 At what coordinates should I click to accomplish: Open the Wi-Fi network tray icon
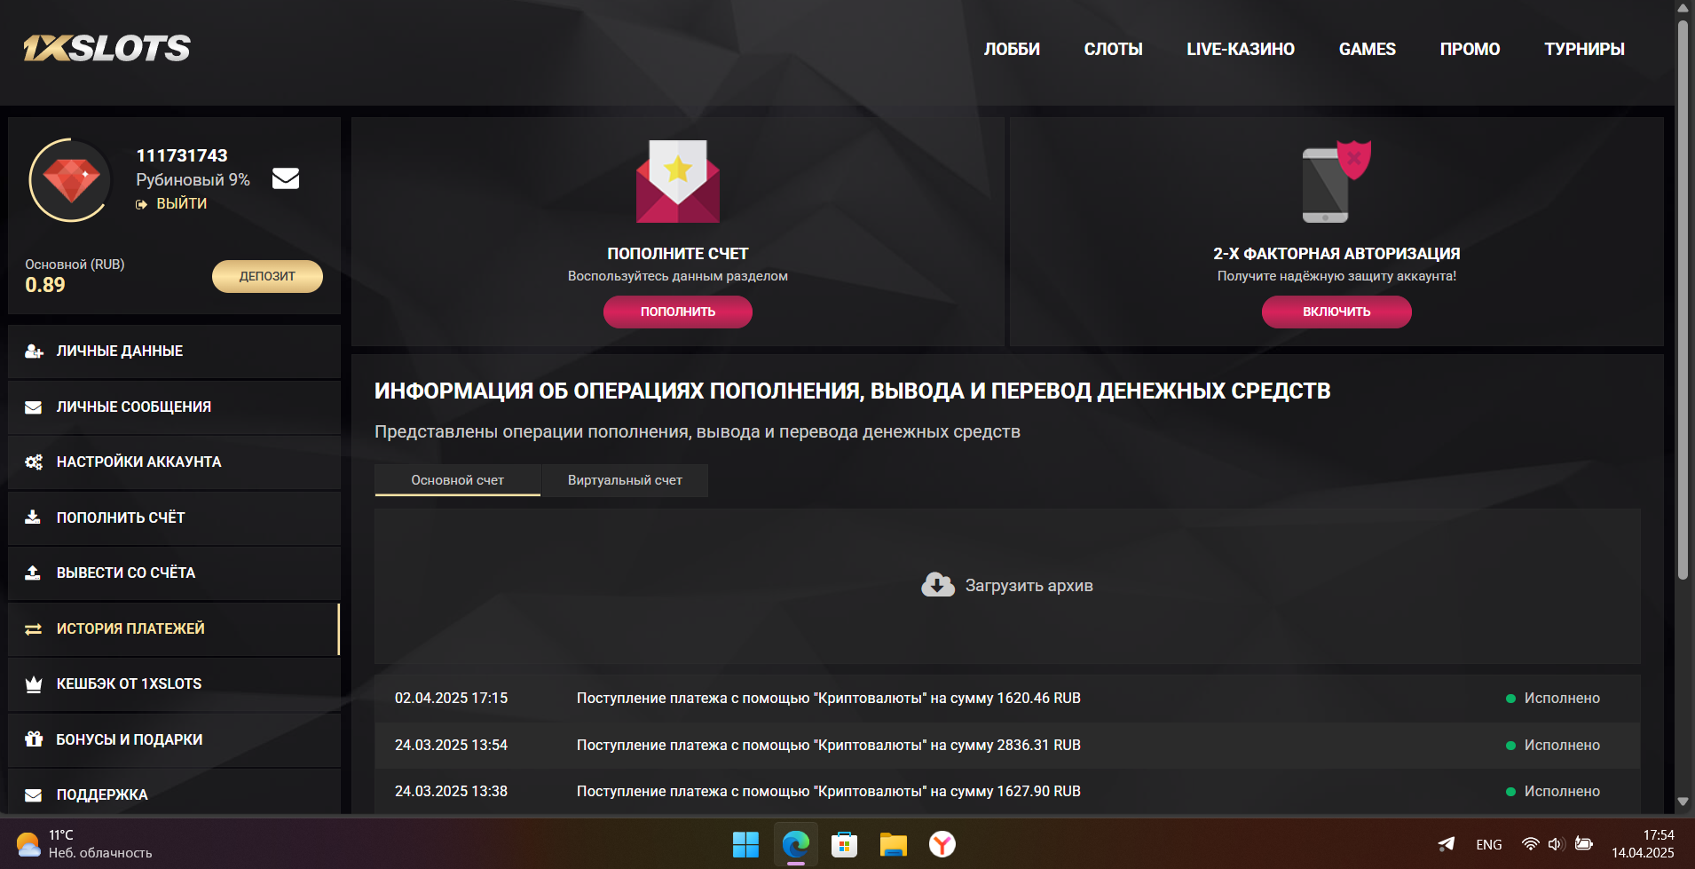tap(1530, 844)
